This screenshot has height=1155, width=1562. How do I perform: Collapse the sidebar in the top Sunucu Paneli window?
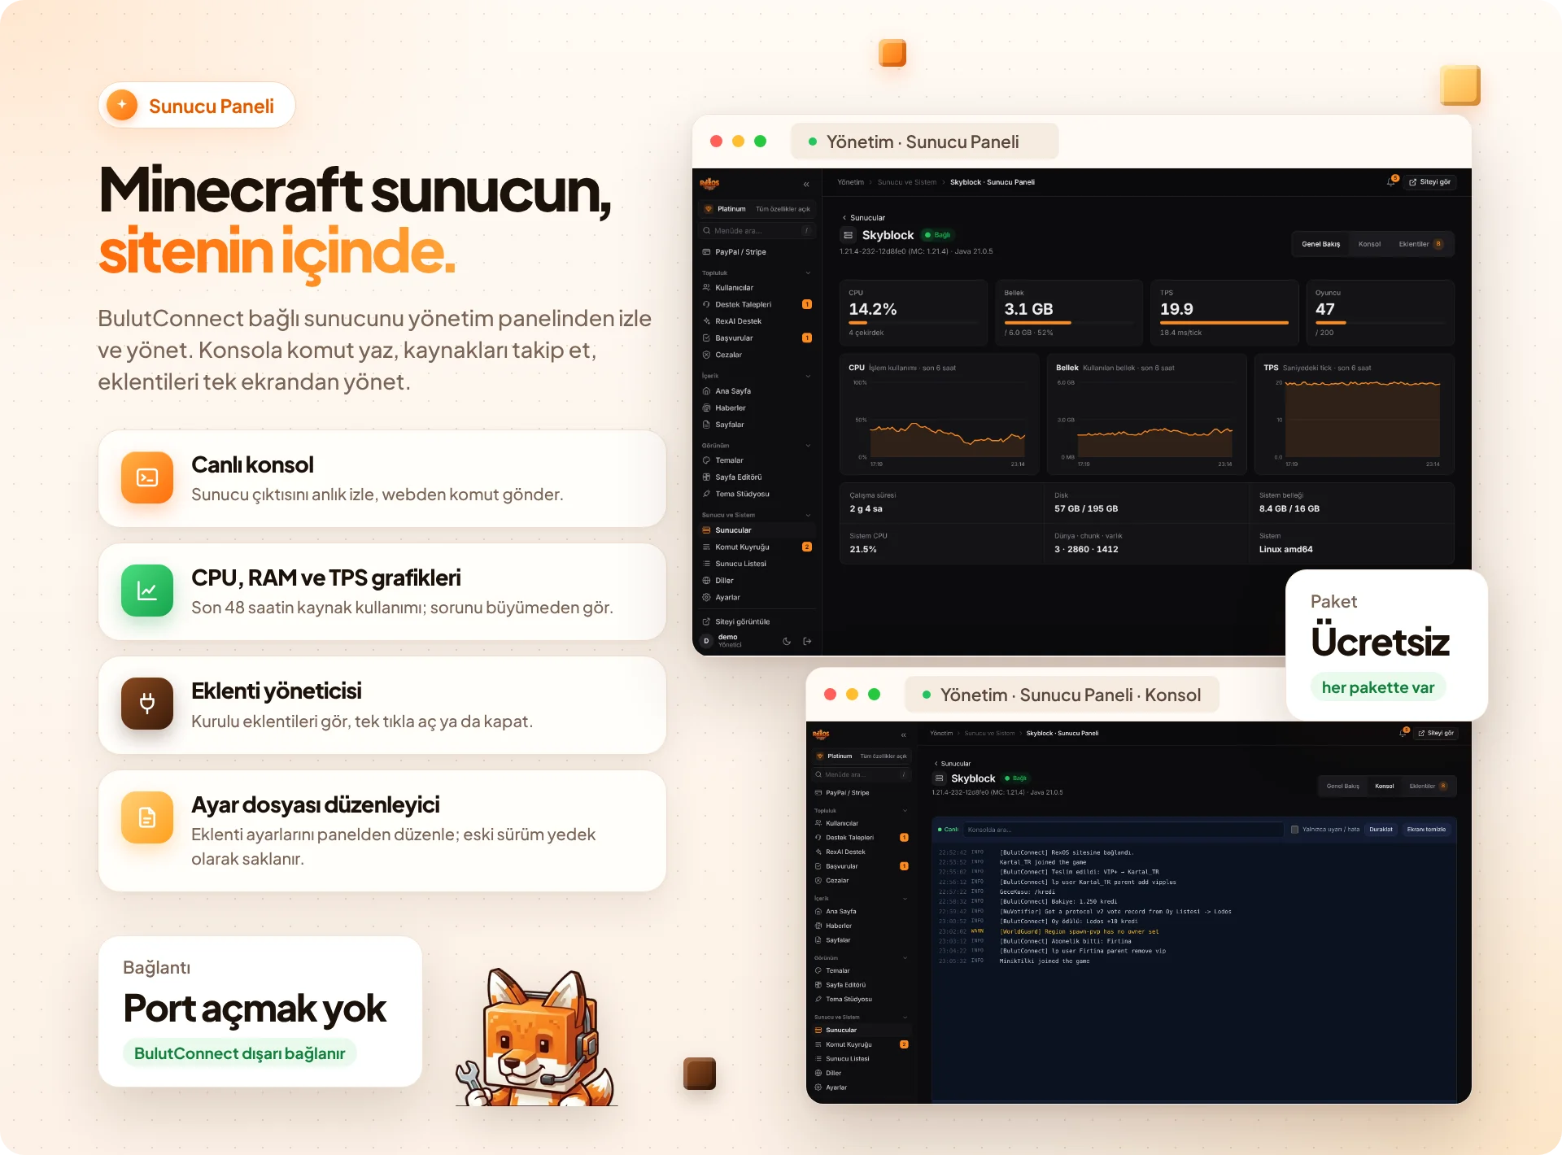[x=806, y=184]
